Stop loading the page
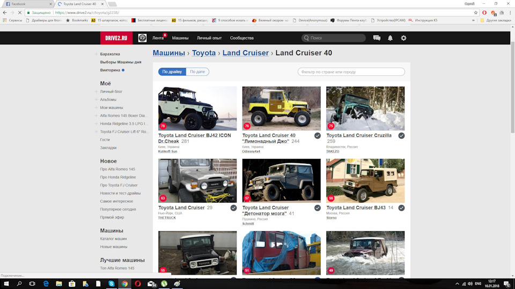515x289 pixels. tap(20, 12)
